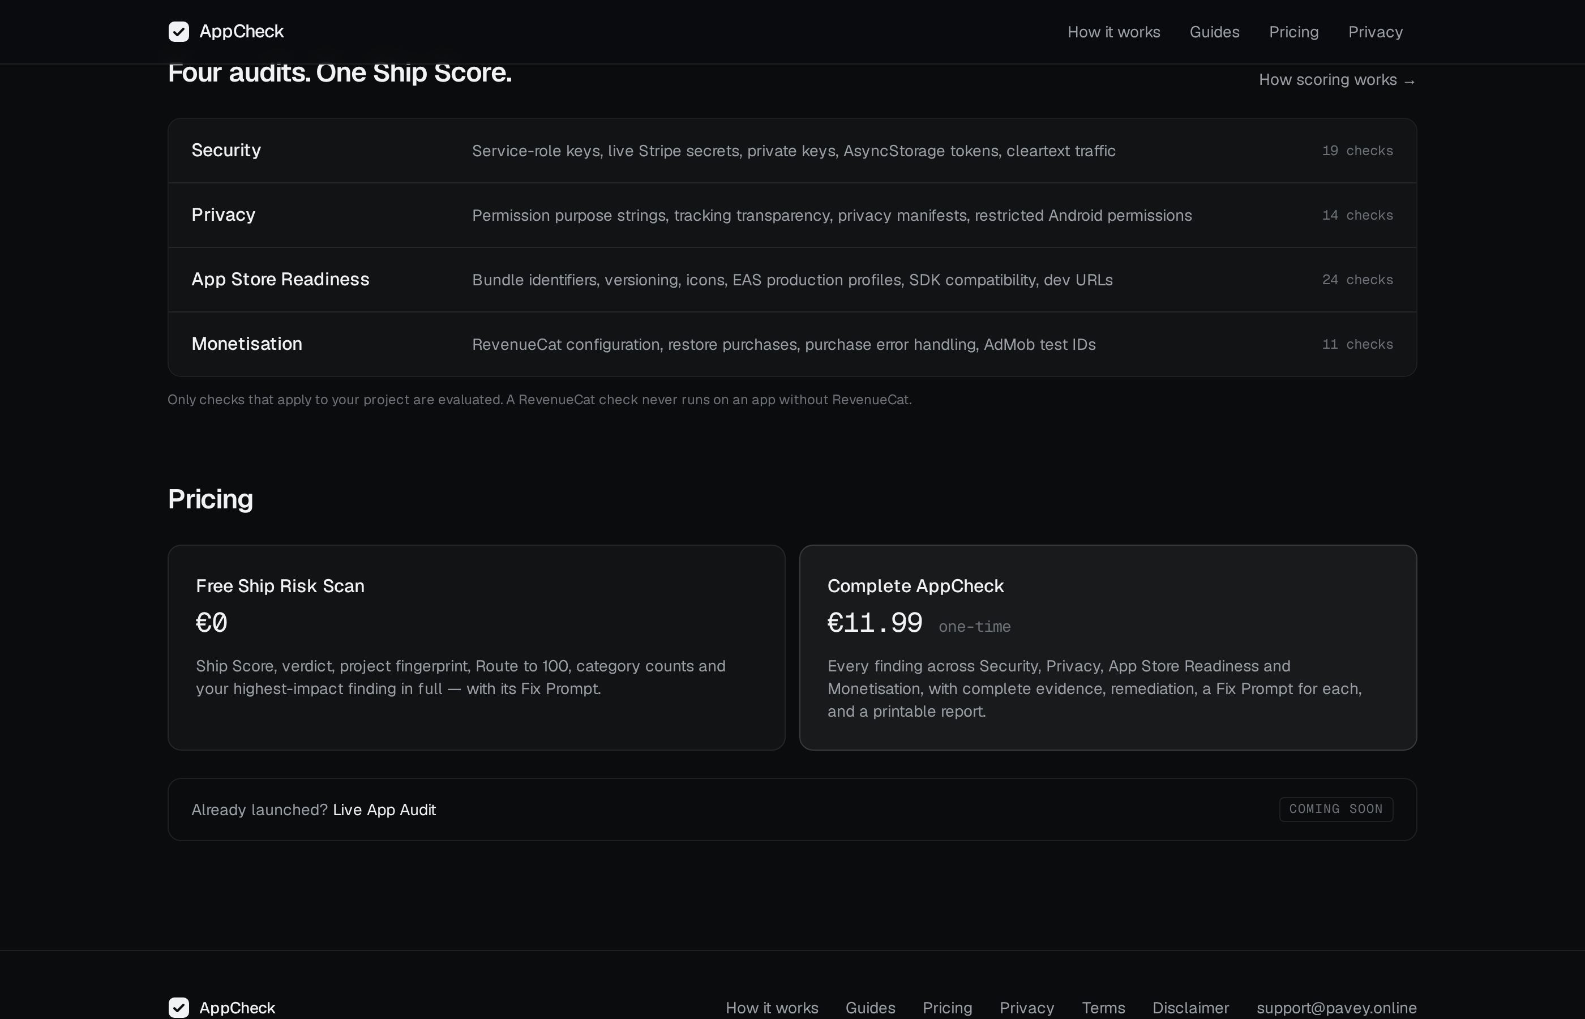Click the 19 checks count
Screen dimensions: 1585x1019
[x=1357, y=151]
